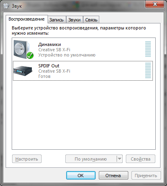
Task: Click the Динамики volume level meter
Action: click(148, 49)
